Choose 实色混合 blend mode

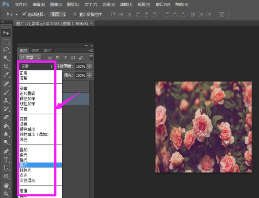coord(41,180)
